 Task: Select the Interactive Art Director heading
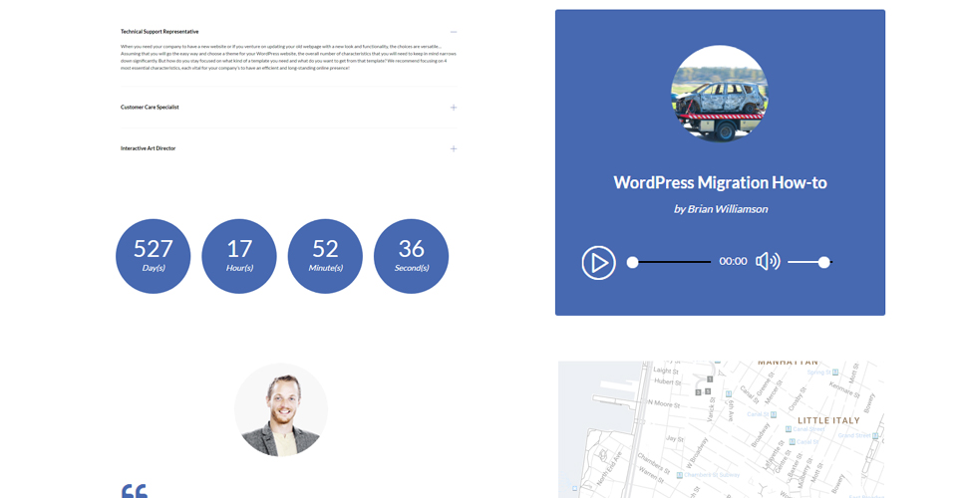(148, 148)
